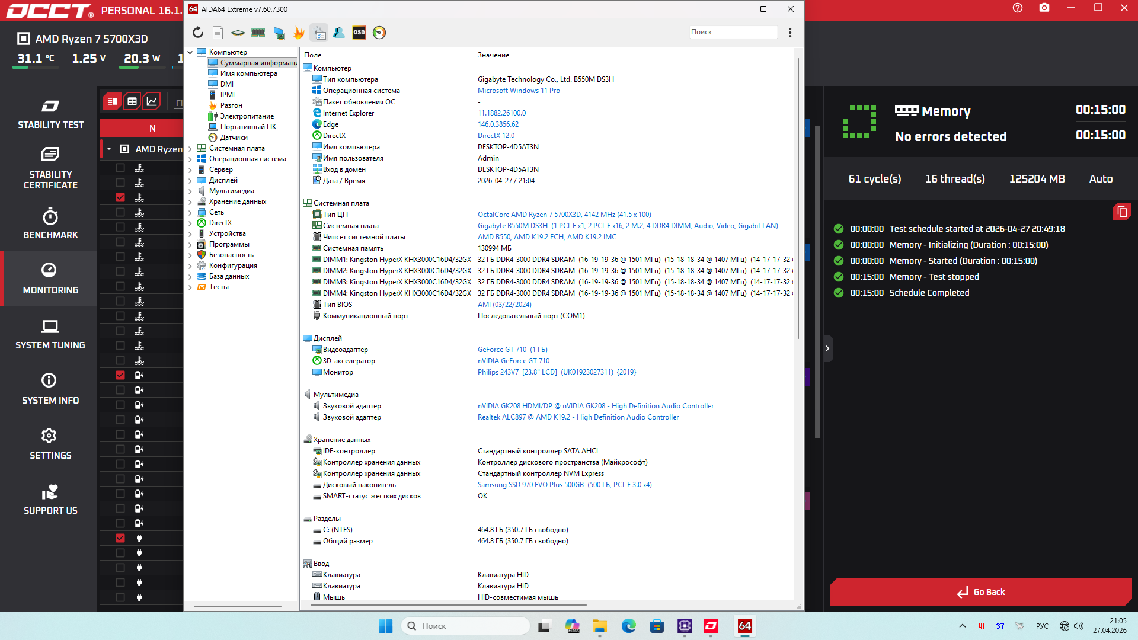Expand the Операционная система tree node
Image resolution: width=1138 pixels, height=640 pixels.
pyautogui.click(x=190, y=159)
